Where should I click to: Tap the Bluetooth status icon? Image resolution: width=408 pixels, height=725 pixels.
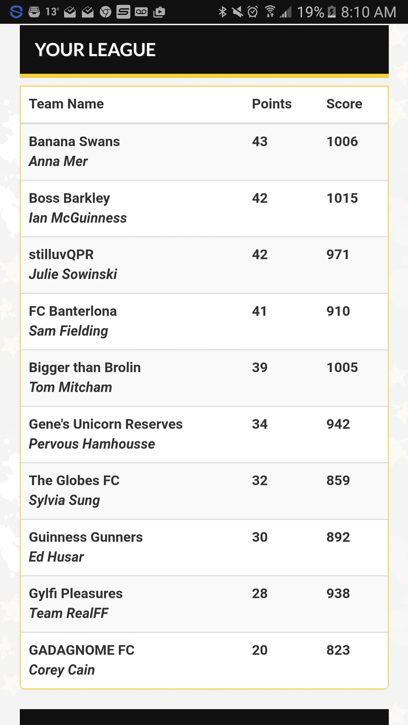click(222, 12)
